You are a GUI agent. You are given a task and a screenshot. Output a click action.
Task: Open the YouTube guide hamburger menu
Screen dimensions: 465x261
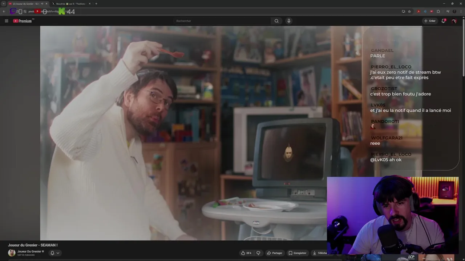pyautogui.click(x=6, y=21)
